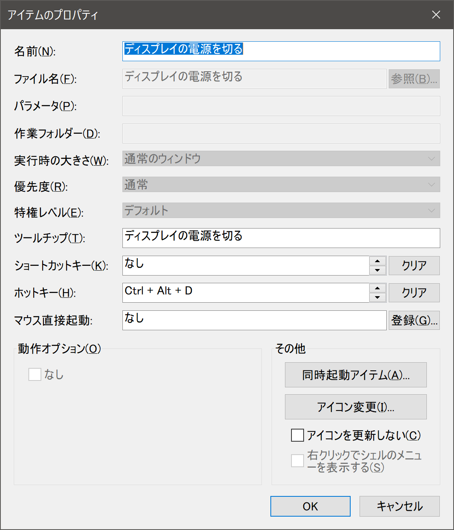The height and width of the screenshot is (530, 454).
Task: Click the ツールチップ text field
Action: [281, 238]
